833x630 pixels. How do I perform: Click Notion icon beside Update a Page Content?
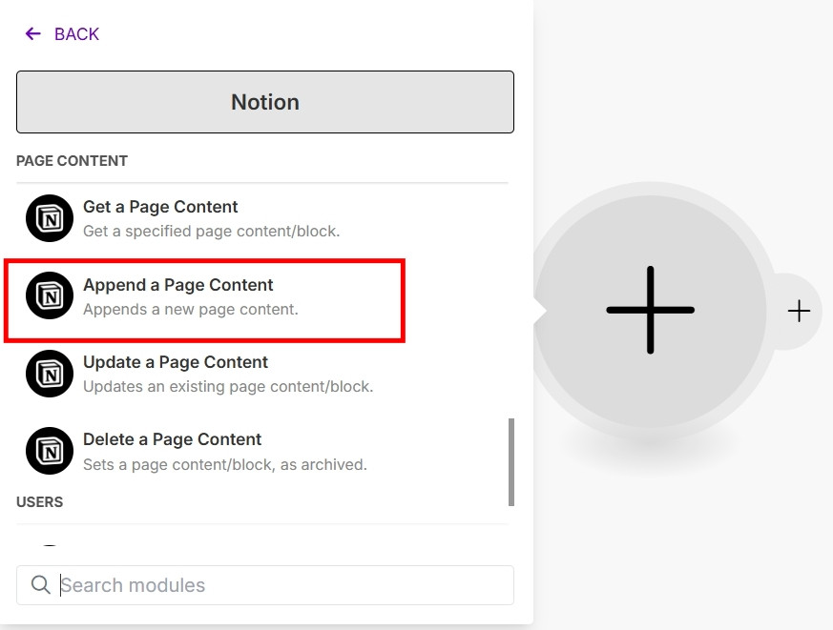pyautogui.click(x=50, y=374)
